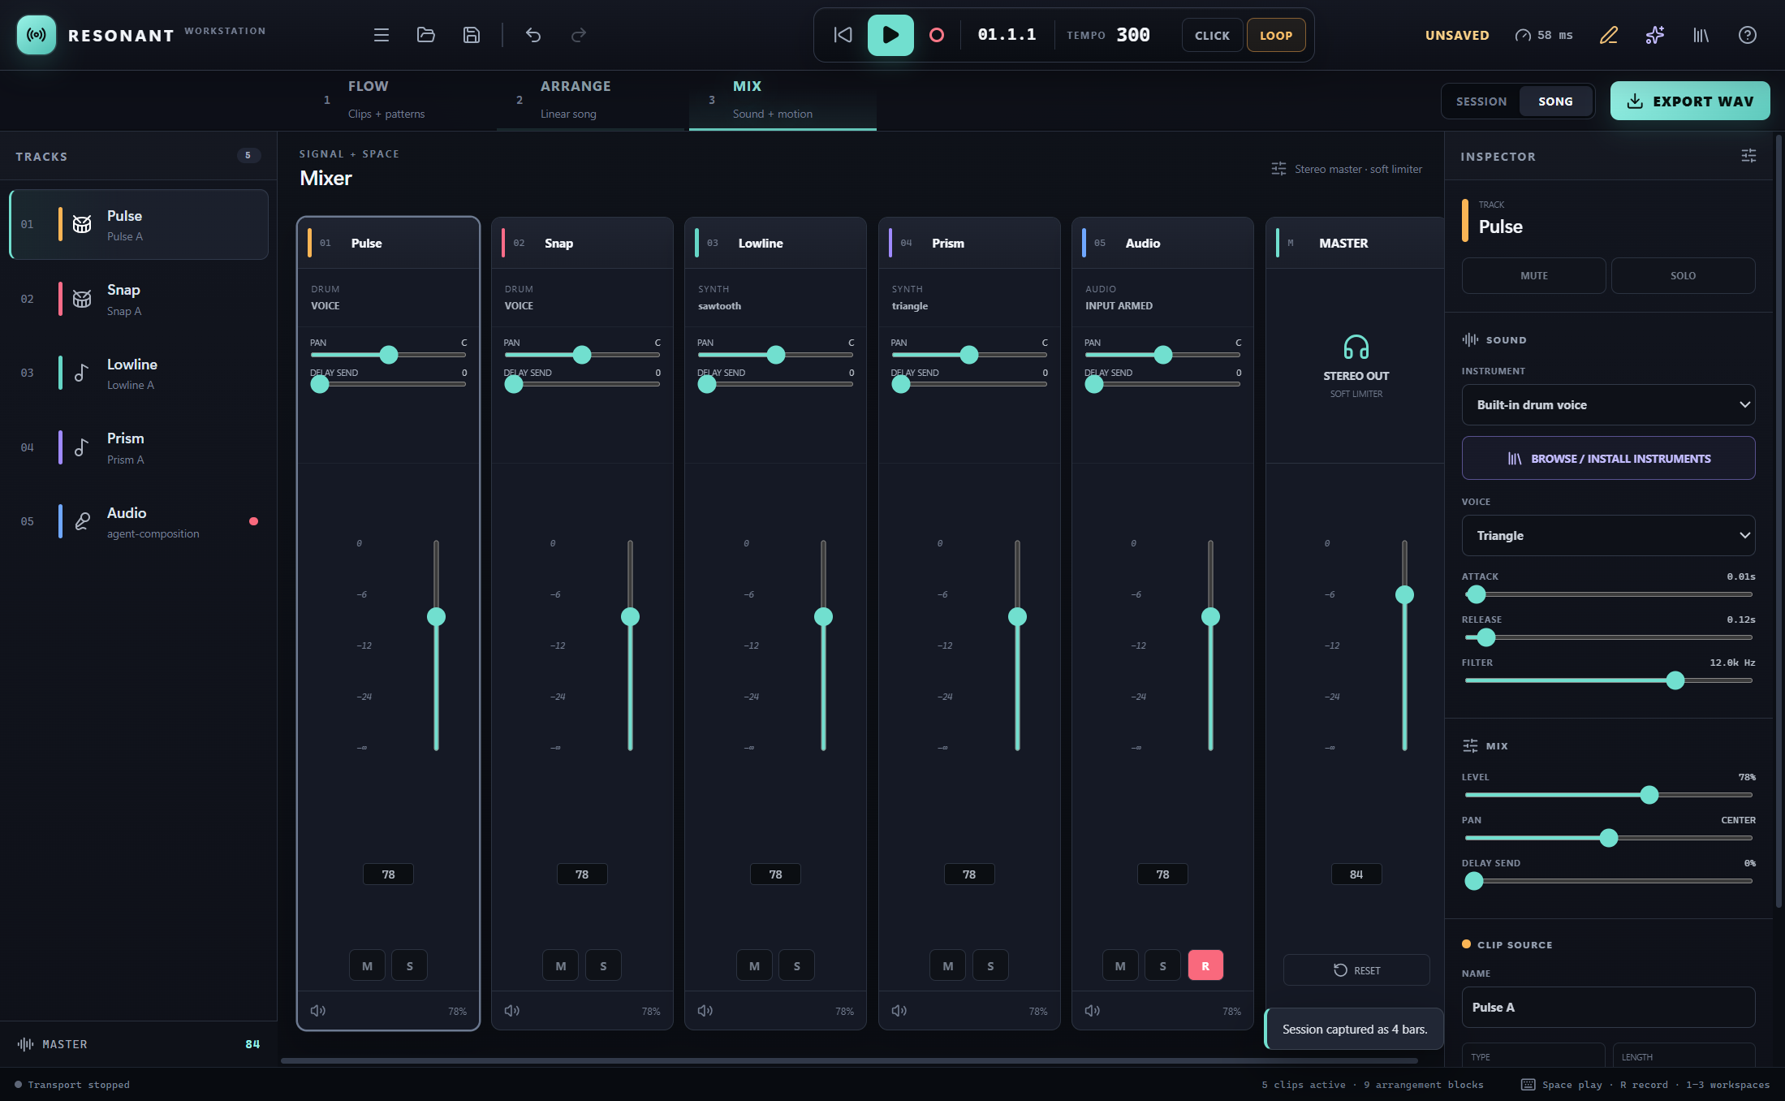The height and width of the screenshot is (1101, 1785).
Task: Select the MIX tab
Action: [783, 100]
